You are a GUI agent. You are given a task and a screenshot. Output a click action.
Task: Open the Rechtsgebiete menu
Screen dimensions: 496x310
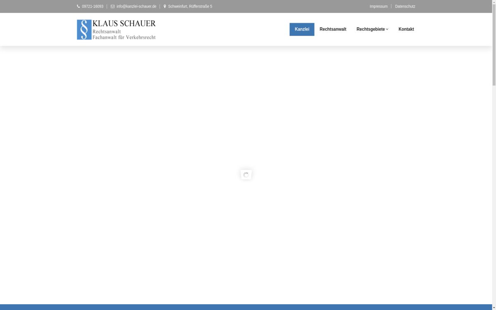point(370,29)
